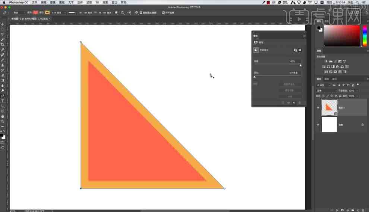Create a new layer in Layers panel
Viewport: 369px width, 212px height.
[358, 210]
